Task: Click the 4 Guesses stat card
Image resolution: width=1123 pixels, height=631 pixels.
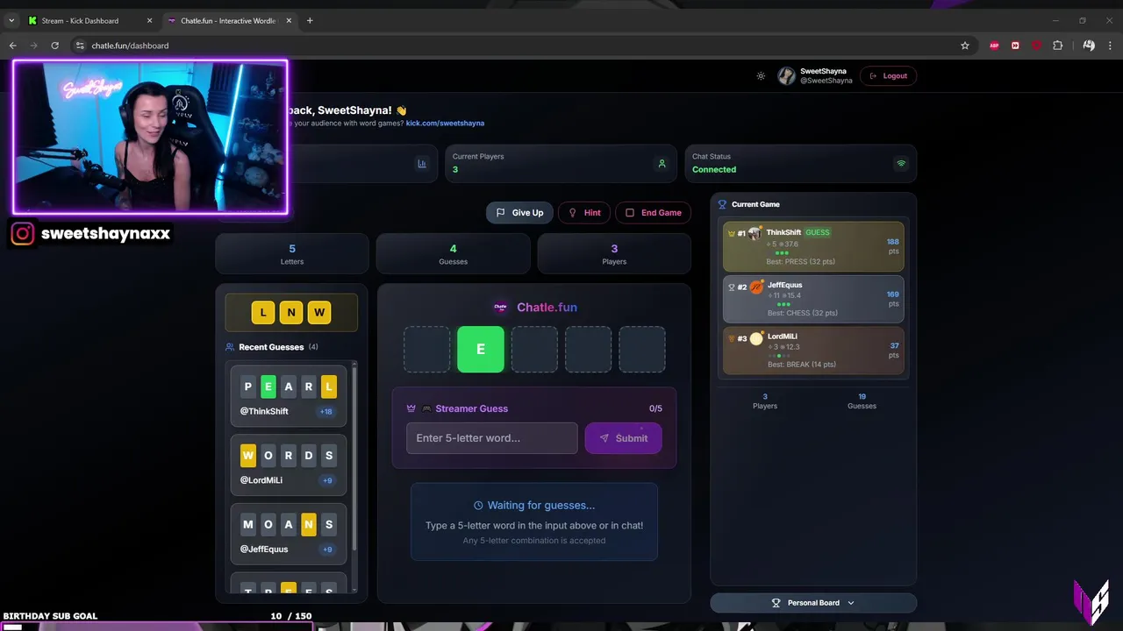Action: (453, 253)
